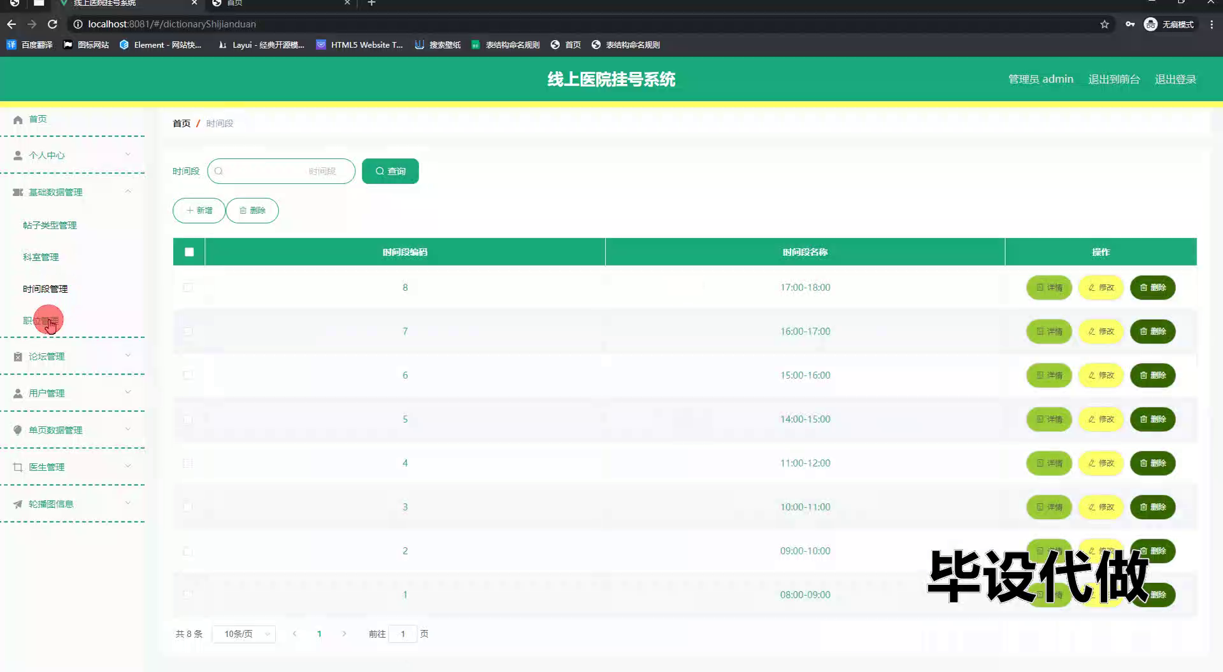The height and width of the screenshot is (672, 1223).
Task: Check the row 2 checkbox
Action: (x=188, y=551)
